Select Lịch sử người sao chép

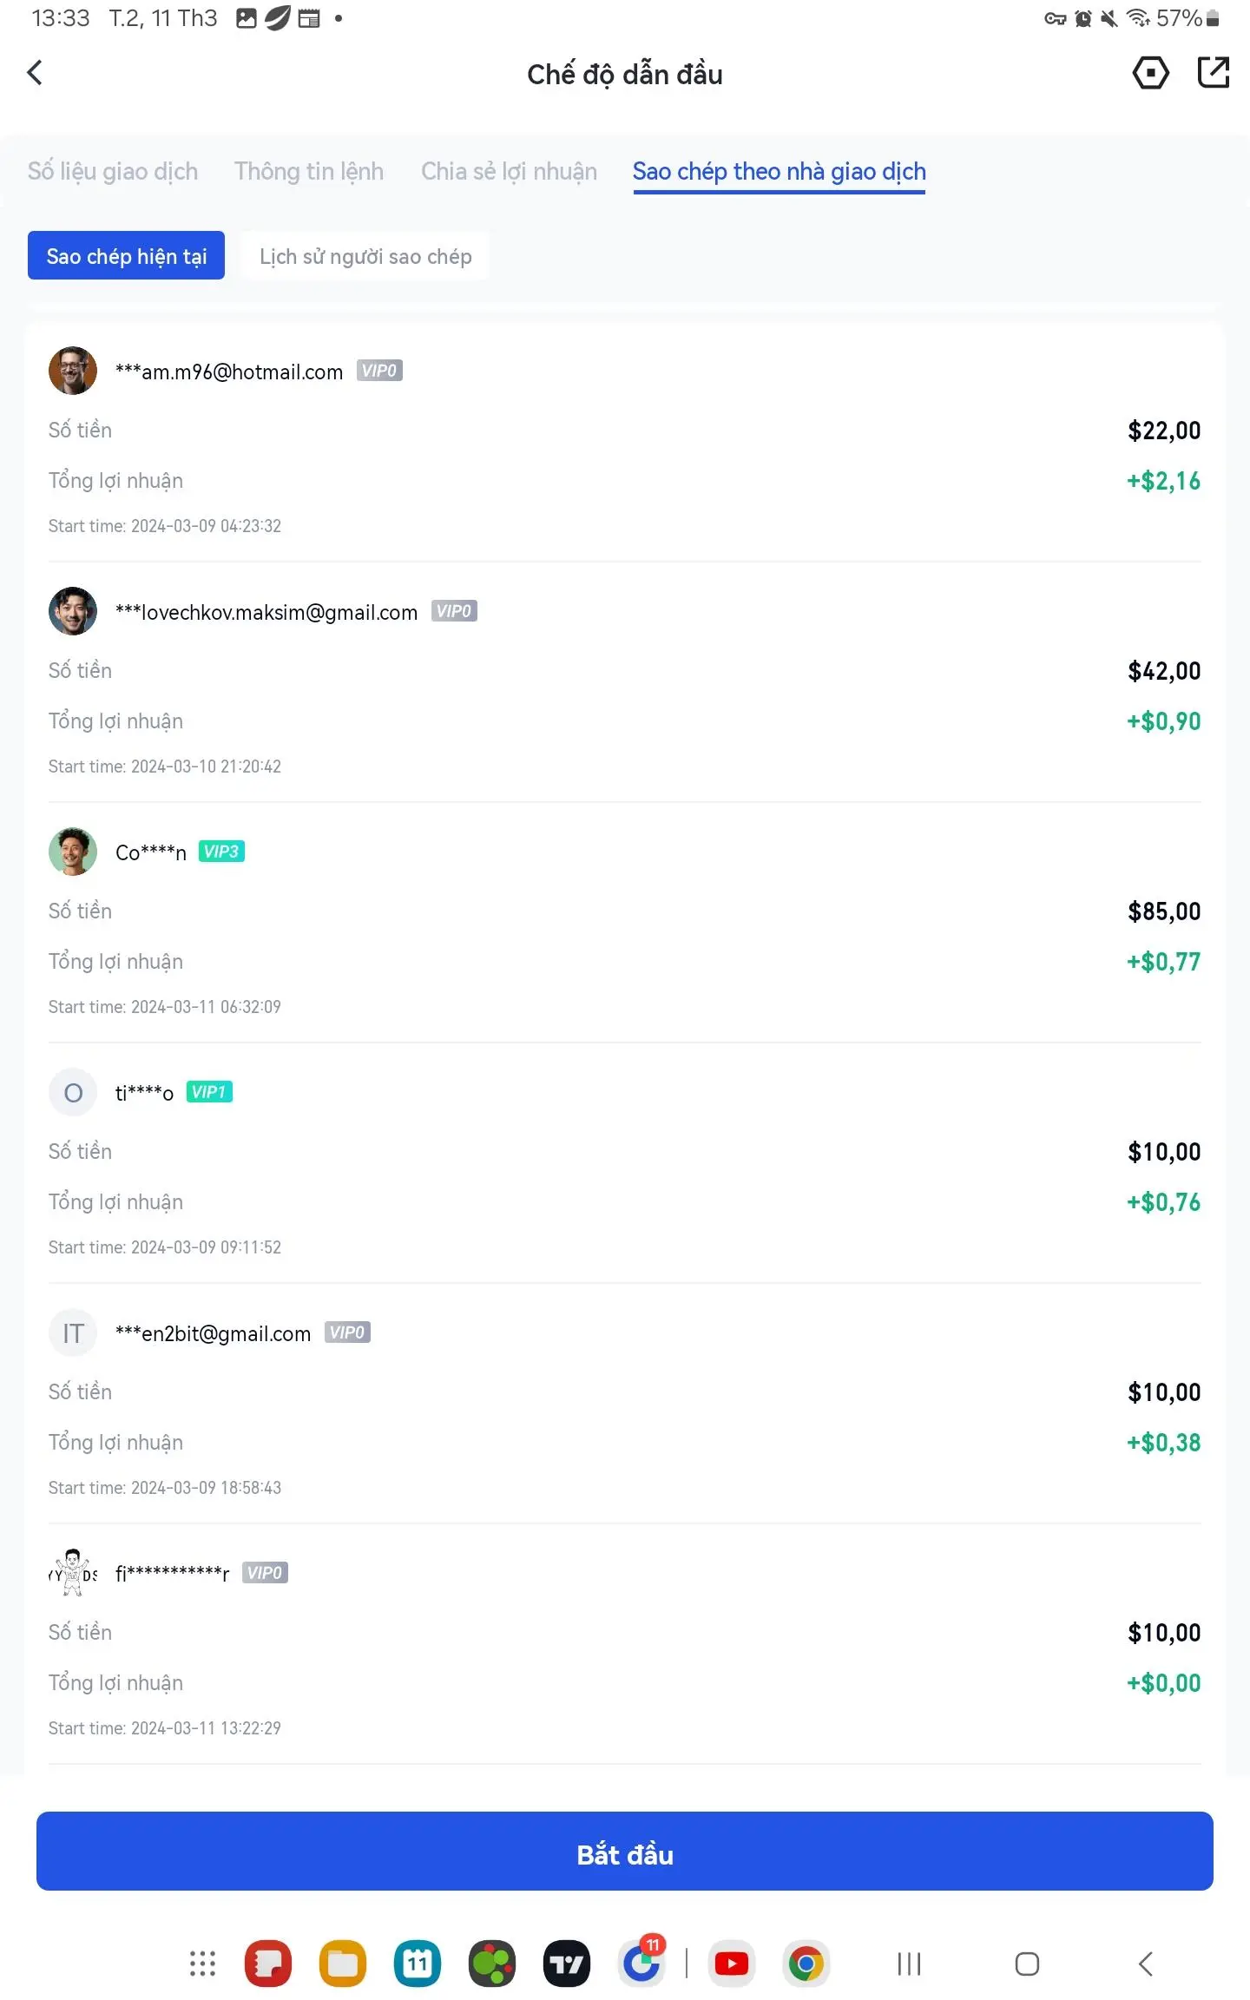coord(365,256)
